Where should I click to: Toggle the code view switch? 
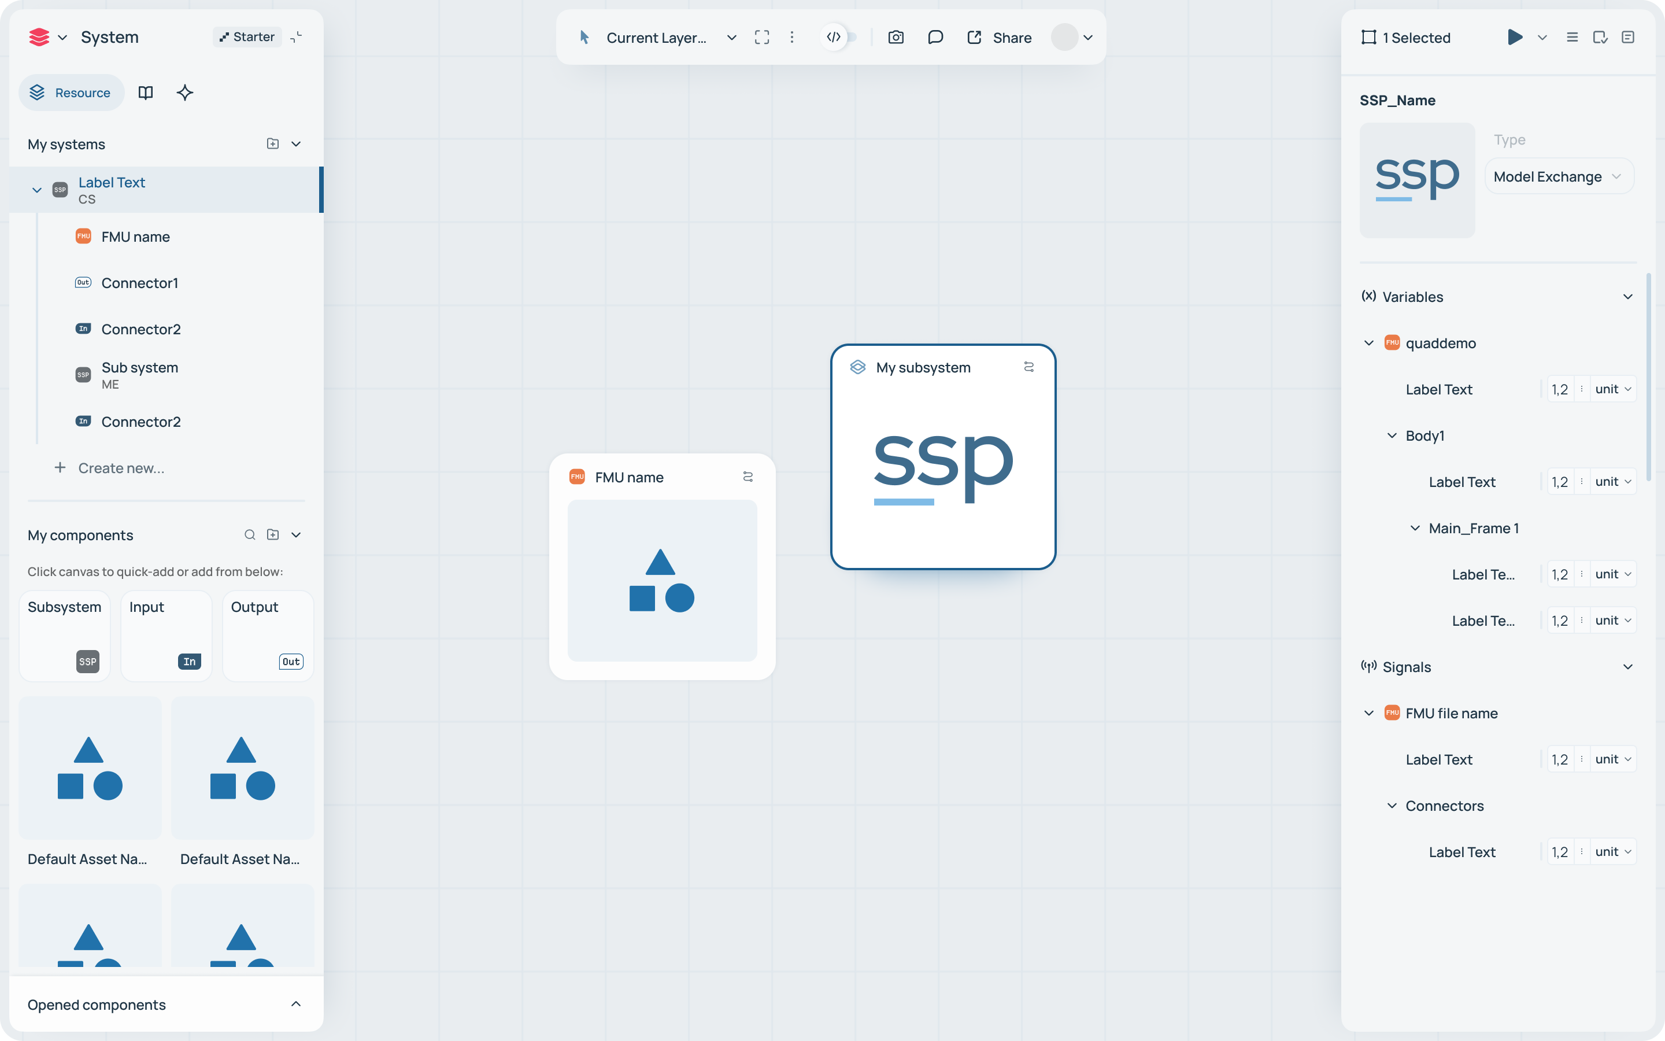tap(841, 37)
